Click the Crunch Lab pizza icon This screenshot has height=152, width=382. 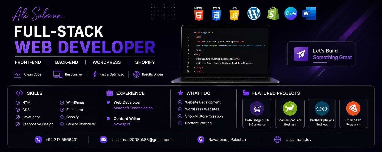[x=353, y=108]
